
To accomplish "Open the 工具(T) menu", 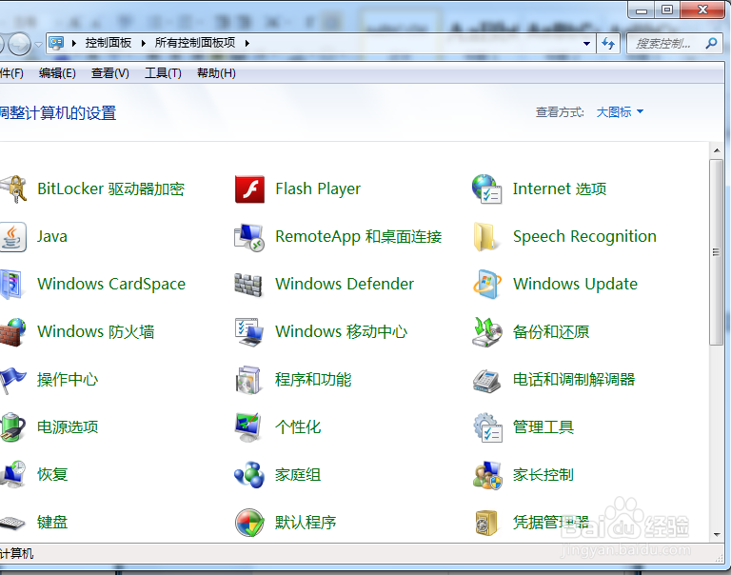I will tap(163, 73).
